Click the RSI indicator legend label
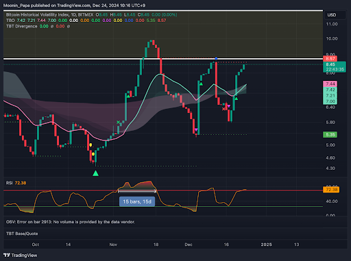Viewport: 351px width, 261px height. [x=10, y=183]
